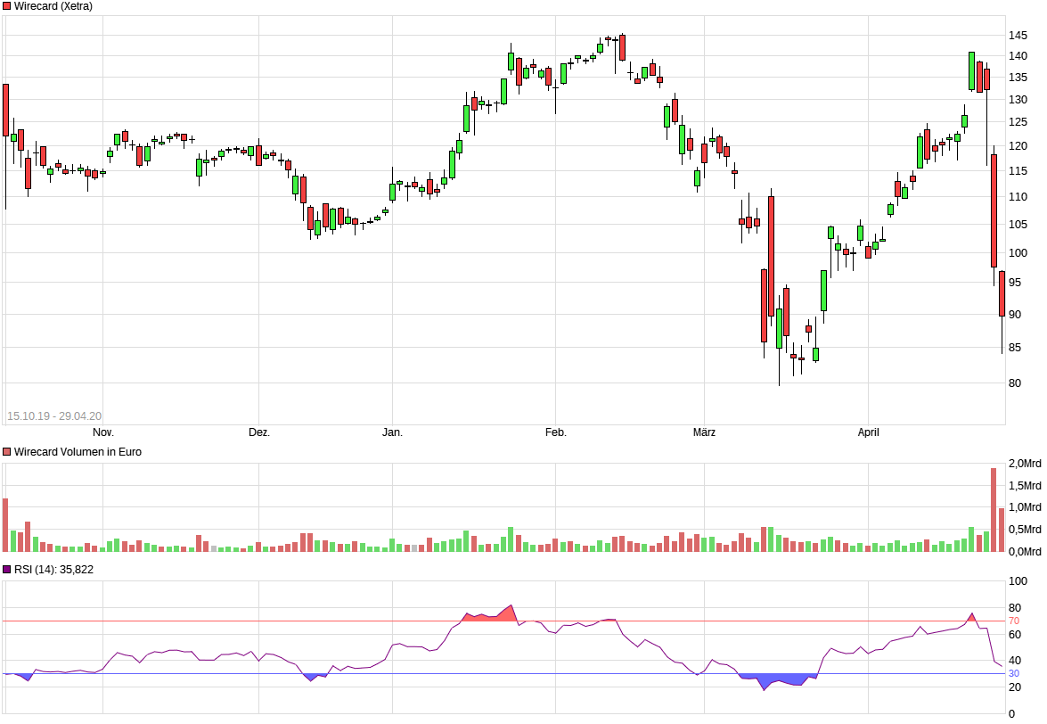Click the purple RSI legend square
The width and height of the screenshot is (1047, 724).
(x=7, y=570)
